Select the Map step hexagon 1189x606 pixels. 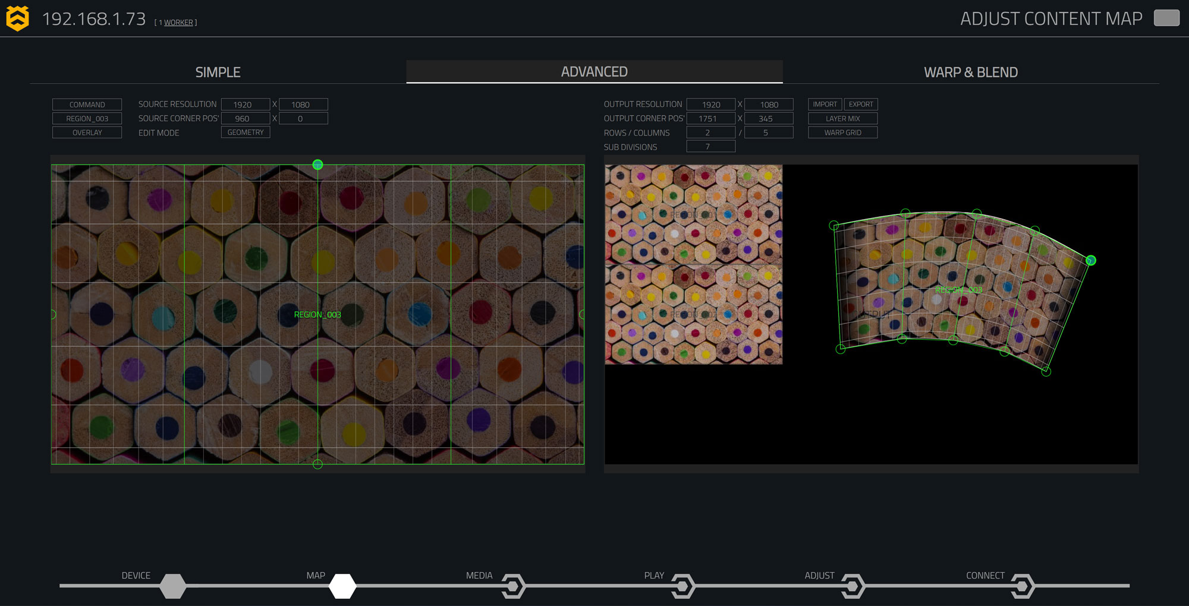pyautogui.click(x=342, y=586)
